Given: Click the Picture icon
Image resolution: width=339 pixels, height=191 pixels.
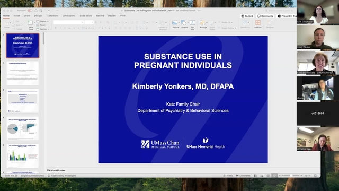Looking at the screenshot, I should [x=175, y=22].
